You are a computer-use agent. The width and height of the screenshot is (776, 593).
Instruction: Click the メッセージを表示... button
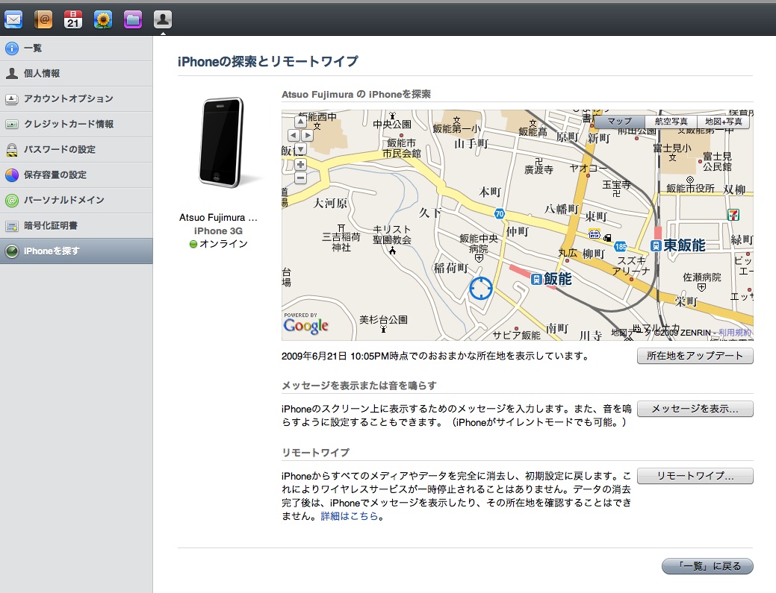695,409
